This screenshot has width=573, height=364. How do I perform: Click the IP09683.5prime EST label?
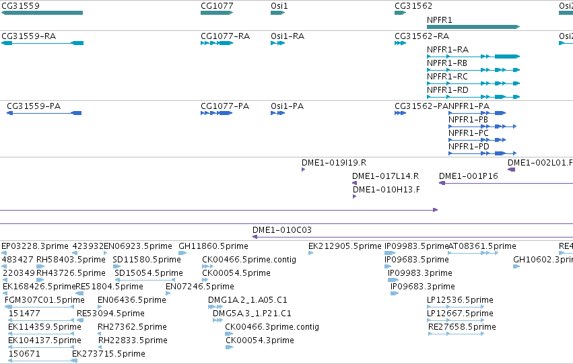click(x=417, y=260)
